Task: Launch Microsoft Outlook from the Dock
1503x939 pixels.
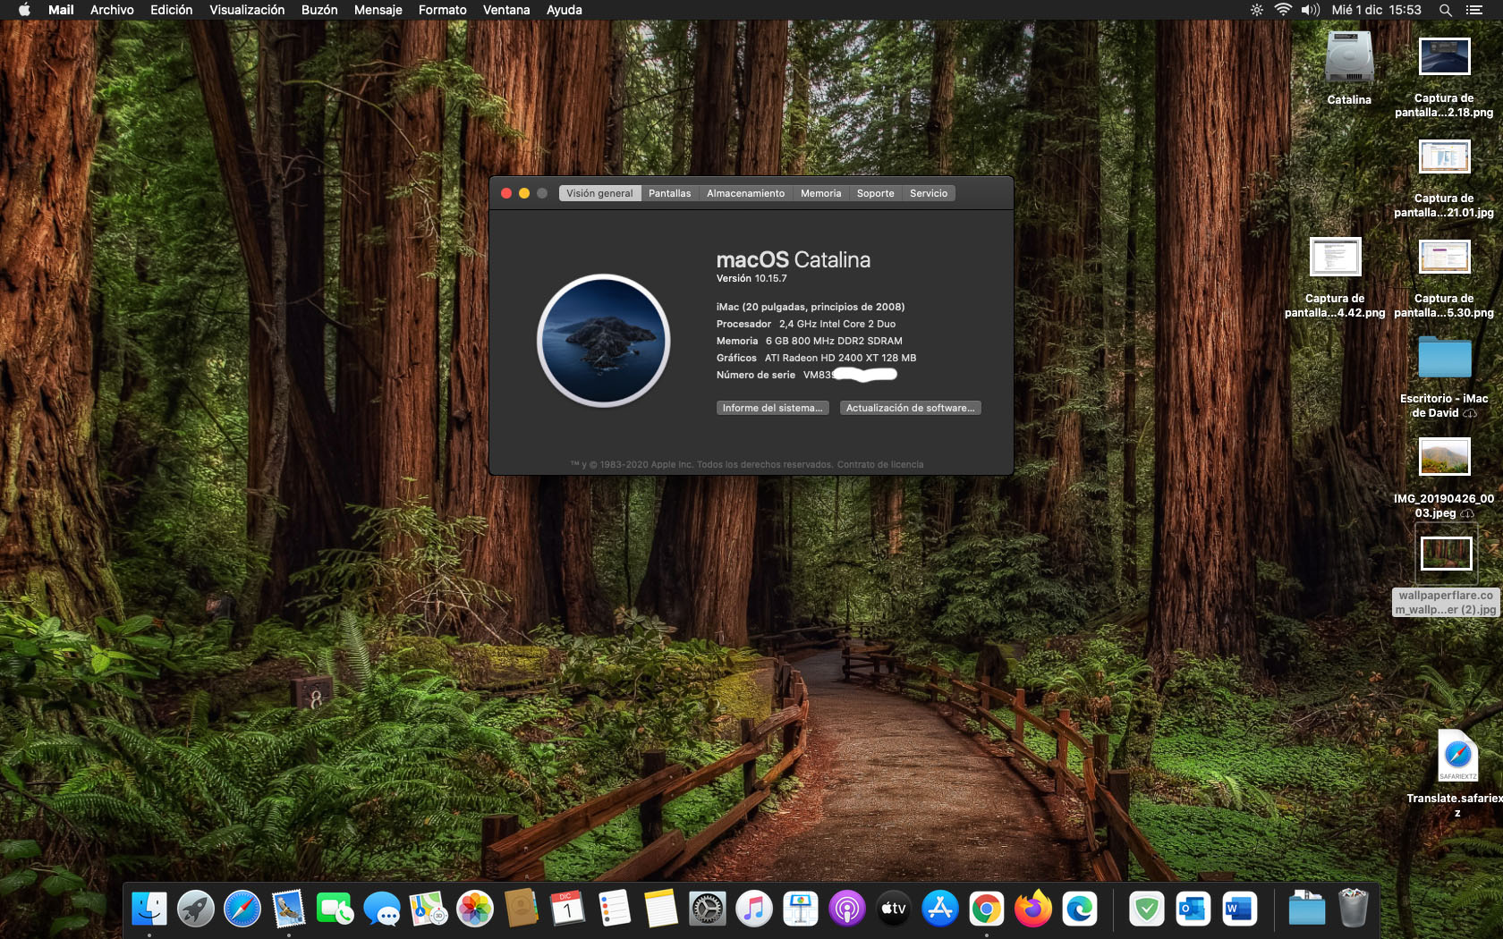Action: click(x=1193, y=909)
